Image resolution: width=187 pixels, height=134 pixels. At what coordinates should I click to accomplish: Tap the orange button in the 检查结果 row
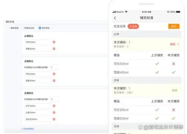(x=174, y=27)
